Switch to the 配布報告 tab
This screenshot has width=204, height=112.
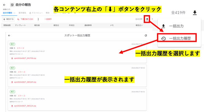[22, 13]
